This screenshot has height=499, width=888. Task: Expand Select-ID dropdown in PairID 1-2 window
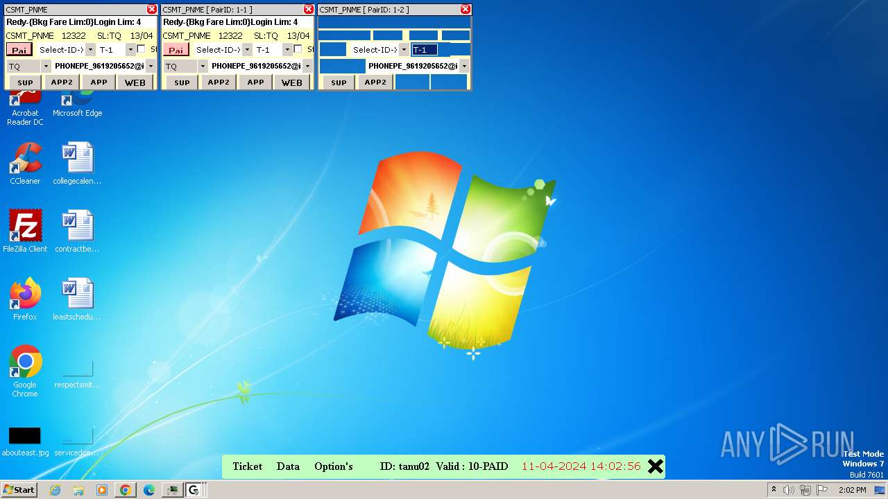pyautogui.click(x=404, y=50)
